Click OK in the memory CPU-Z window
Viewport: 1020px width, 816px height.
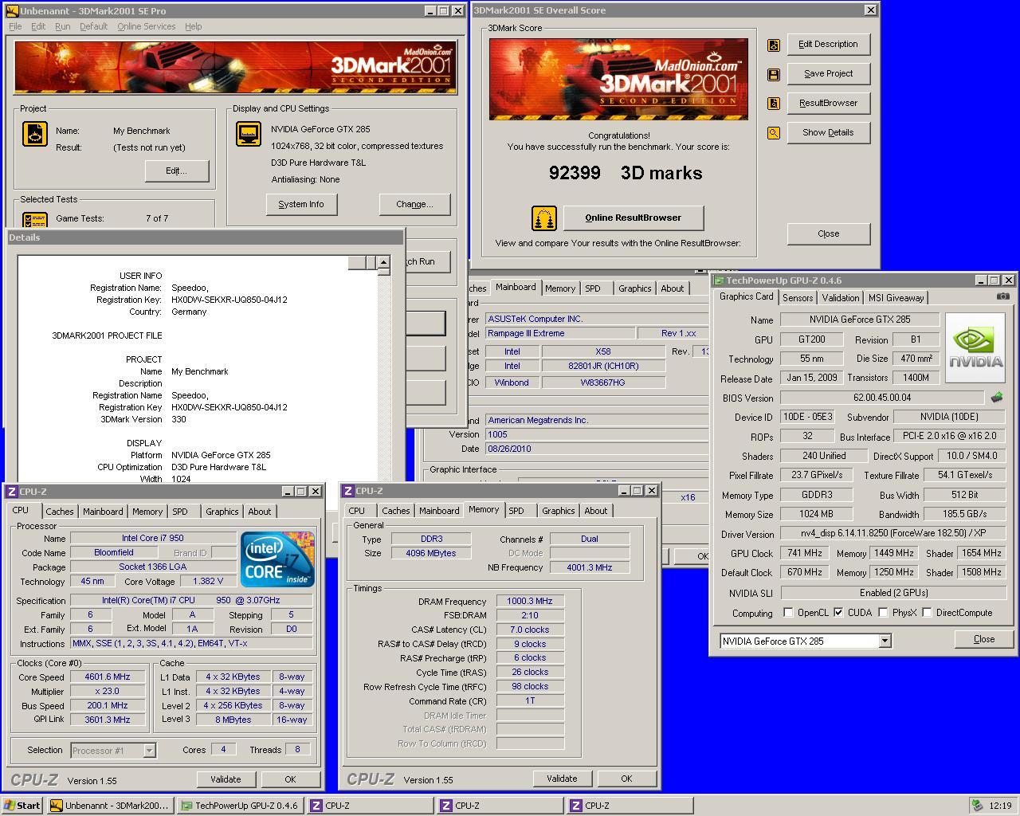(626, 779)
